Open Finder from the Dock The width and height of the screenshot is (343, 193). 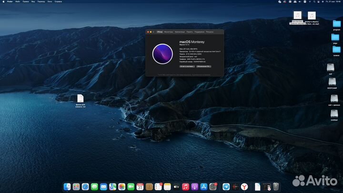67,187
